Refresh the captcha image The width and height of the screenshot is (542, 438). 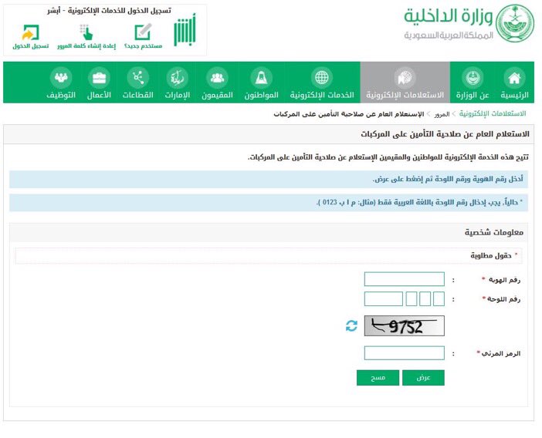[x=351, y=325]
